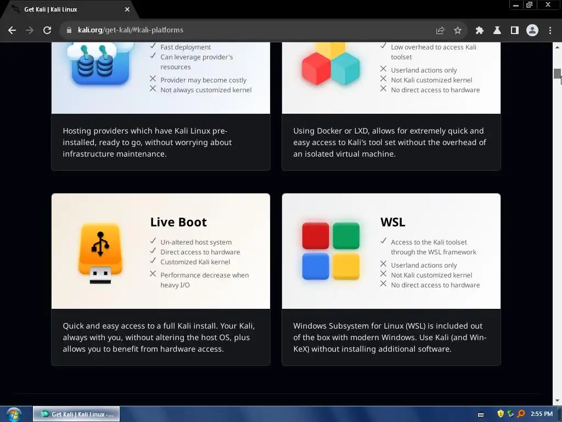Open Chrome three-dot menu
The image size is (562, 422).
pyautogui.click(x=550, y=31)
